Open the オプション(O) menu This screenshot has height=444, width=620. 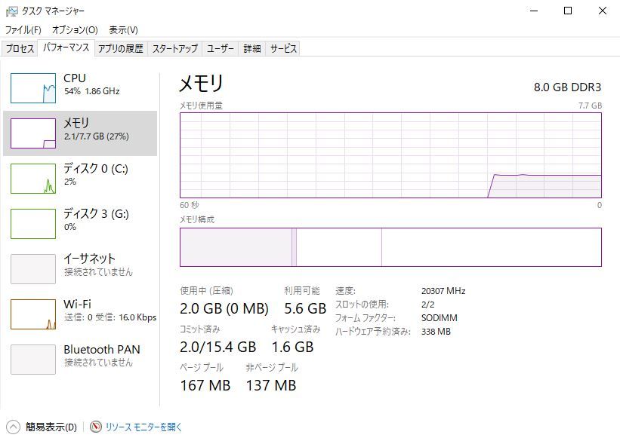click(x=75, y=30)
